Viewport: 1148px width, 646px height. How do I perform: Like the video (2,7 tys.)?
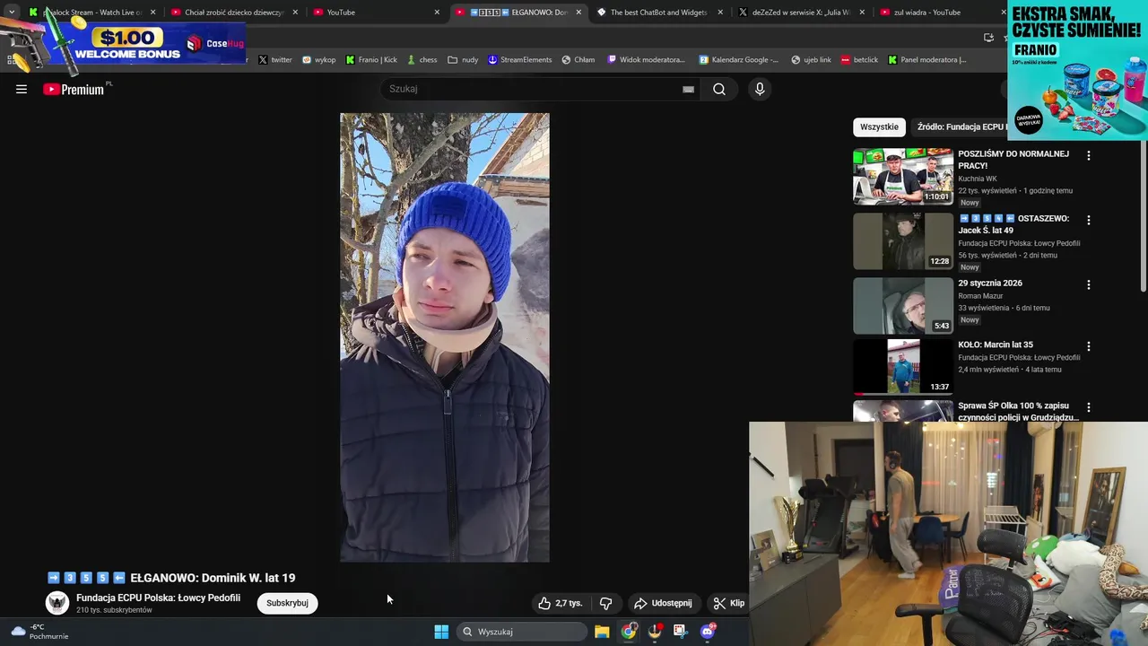560,603
